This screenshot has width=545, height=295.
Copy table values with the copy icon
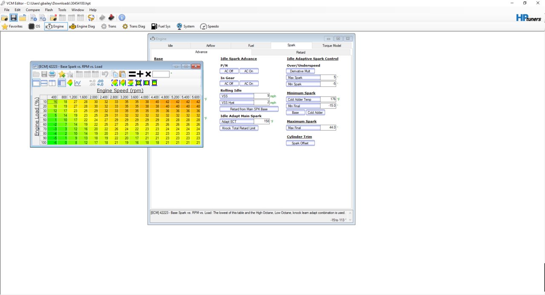pos(114,74)
